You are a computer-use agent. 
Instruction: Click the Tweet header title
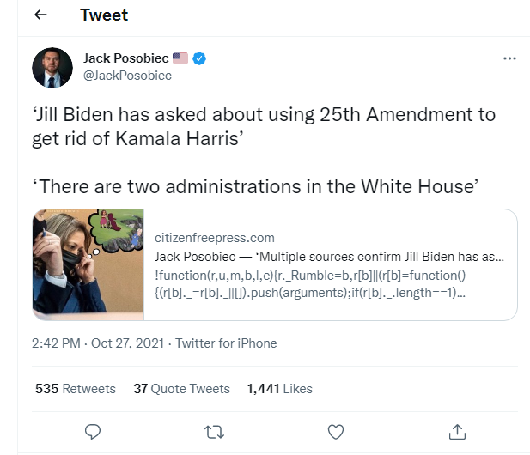pyautogui.click(x=104, y=15)
